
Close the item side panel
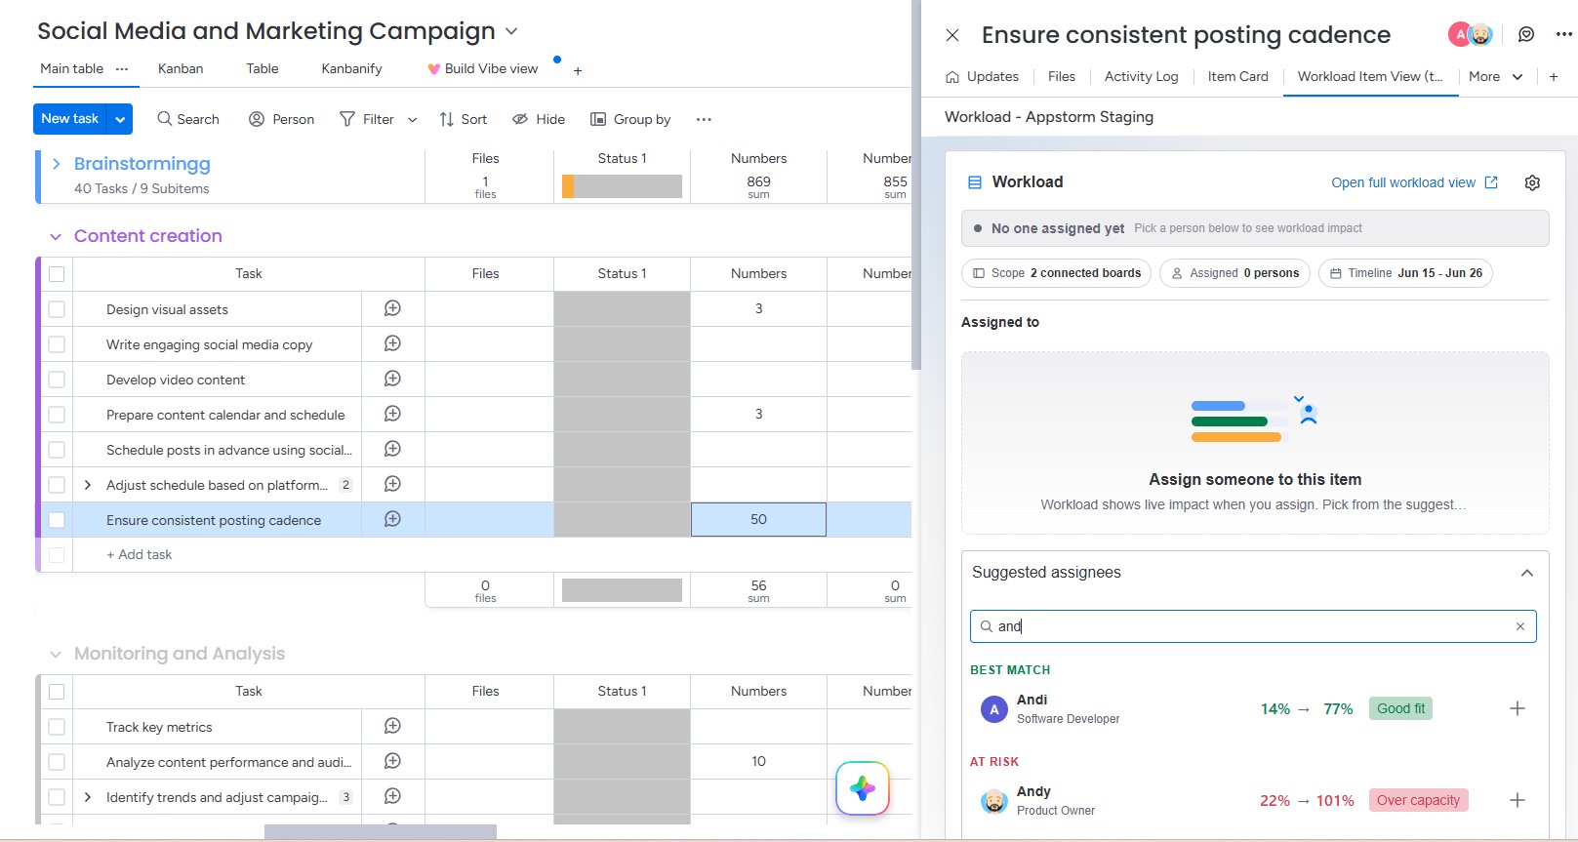[952, 35]
